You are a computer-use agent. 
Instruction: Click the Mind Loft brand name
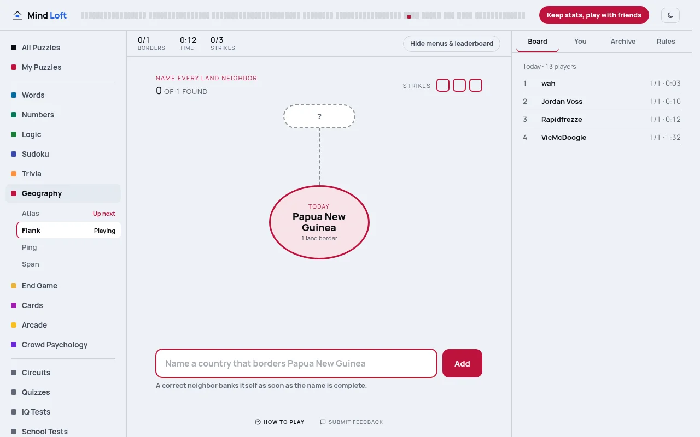(x=47, y=15)
